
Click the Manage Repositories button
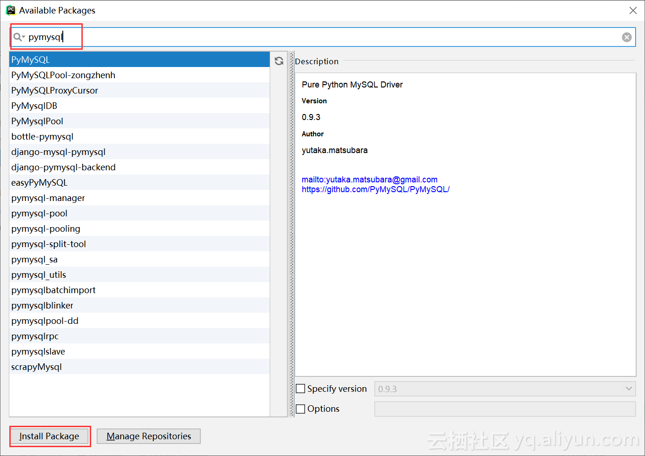click(149, 436)
